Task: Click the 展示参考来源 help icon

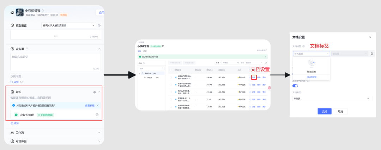Action: (x=308, y=81)
